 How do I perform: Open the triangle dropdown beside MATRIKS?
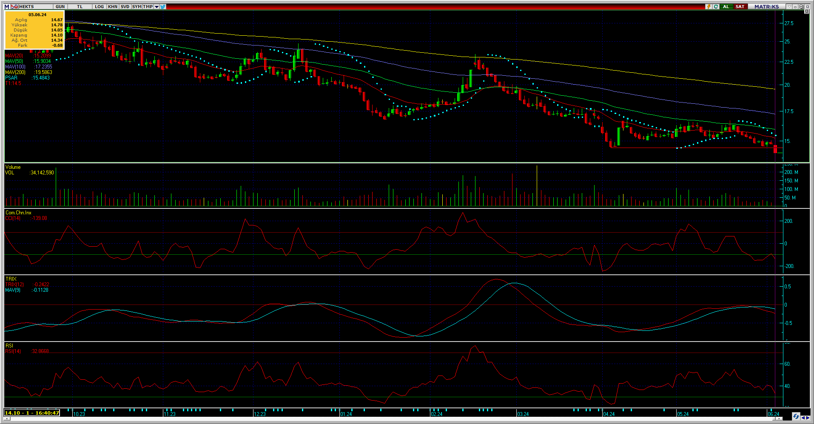coord(789,7)
